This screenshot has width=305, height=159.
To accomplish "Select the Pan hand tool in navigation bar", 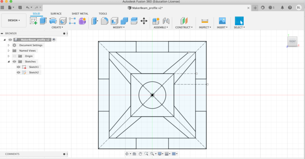I will click(140, 154).
